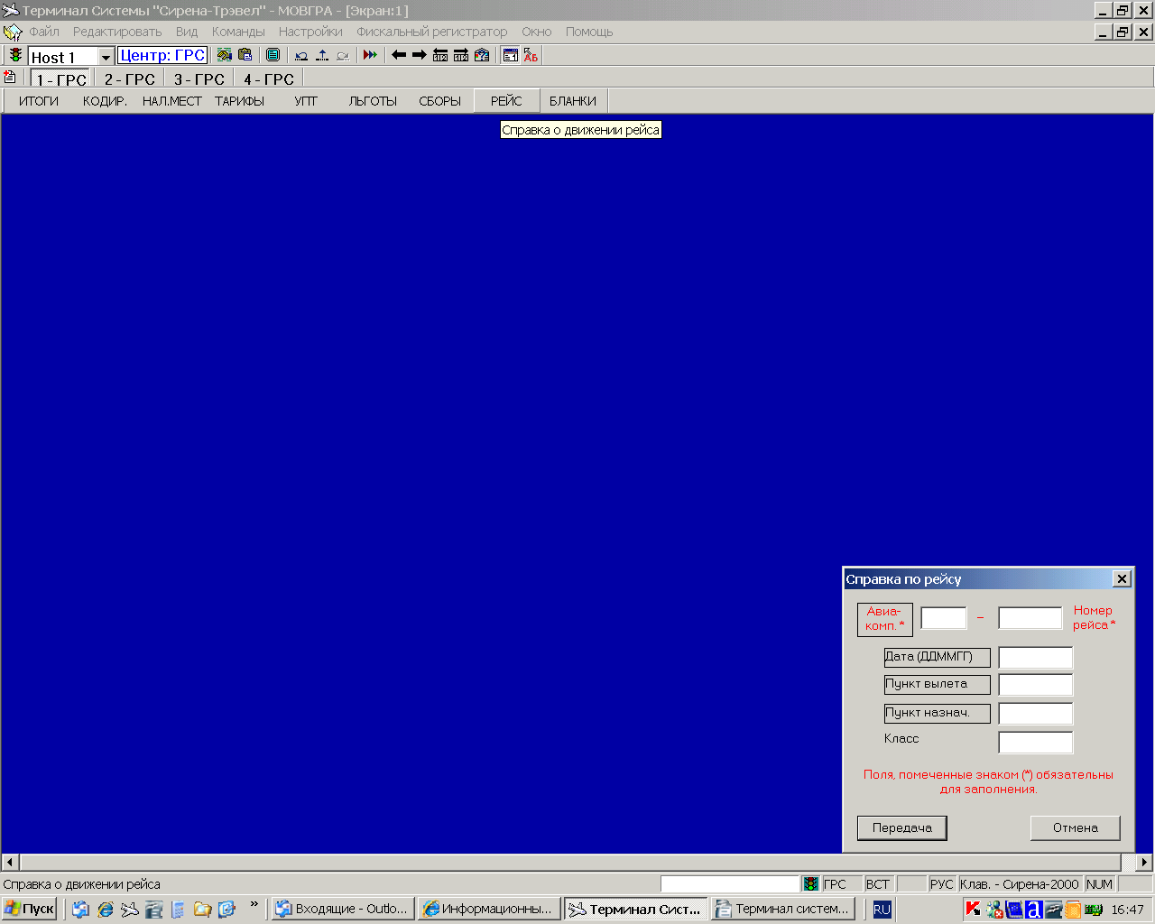Click the РЕЙС command button

click(506, 101)
